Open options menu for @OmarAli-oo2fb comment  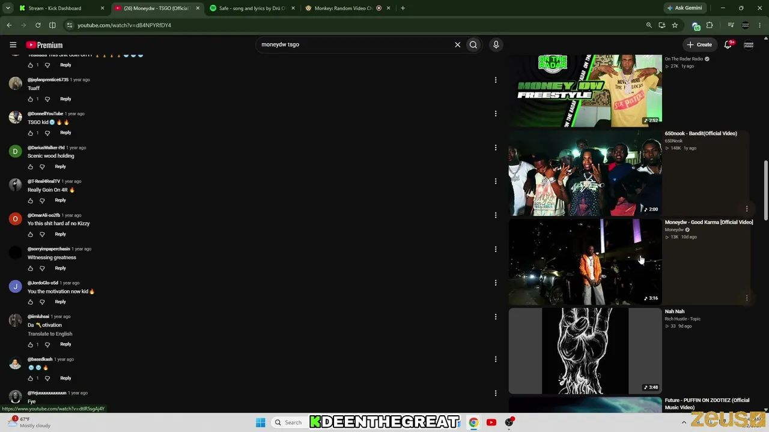(496, 215)
